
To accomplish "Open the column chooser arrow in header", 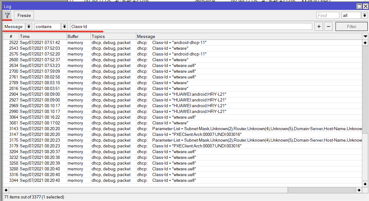I will coord(365,36).
